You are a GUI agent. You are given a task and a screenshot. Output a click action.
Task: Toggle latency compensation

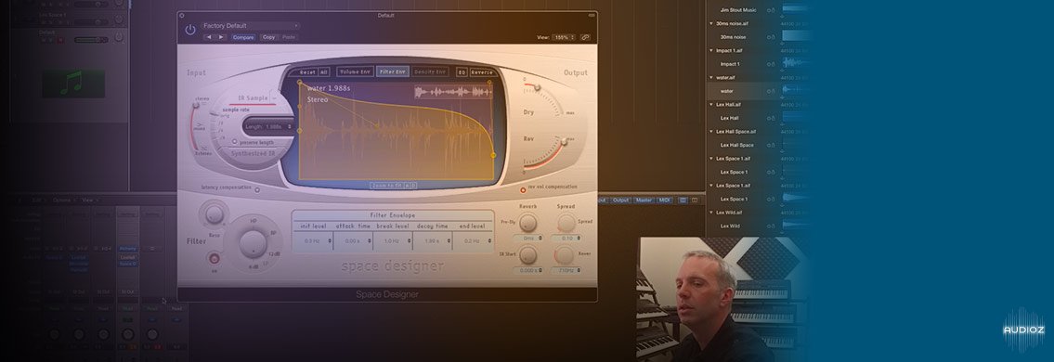pyautogui.click(x=258, y=190)
